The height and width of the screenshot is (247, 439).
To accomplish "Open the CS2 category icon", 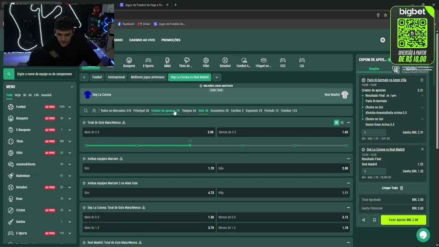I will (x=283, y=62).
